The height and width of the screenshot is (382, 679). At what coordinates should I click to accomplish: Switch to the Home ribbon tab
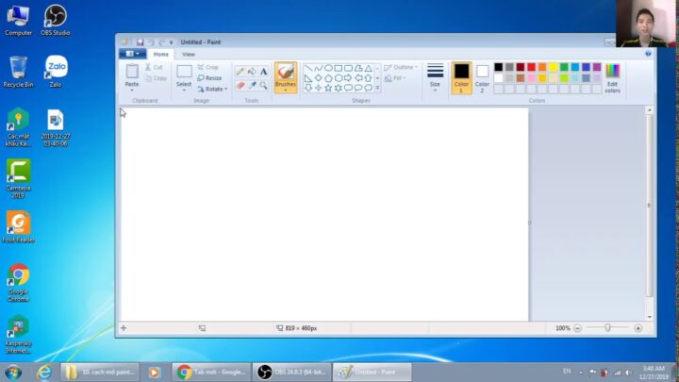tap(160, 54)
